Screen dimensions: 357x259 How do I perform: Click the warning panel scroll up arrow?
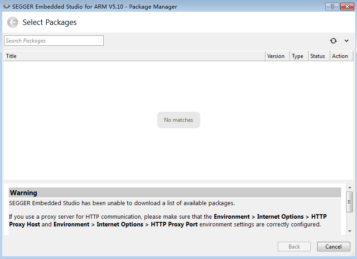[x=350, y=187]
